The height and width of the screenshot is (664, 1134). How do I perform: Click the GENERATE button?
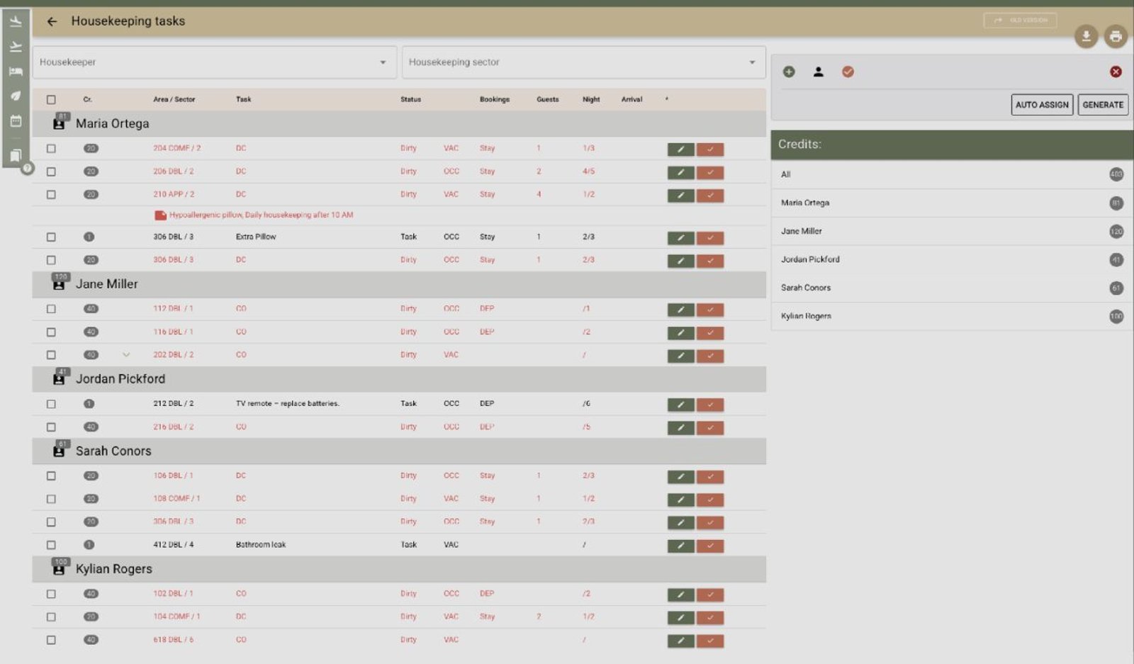pos(1103,105)
